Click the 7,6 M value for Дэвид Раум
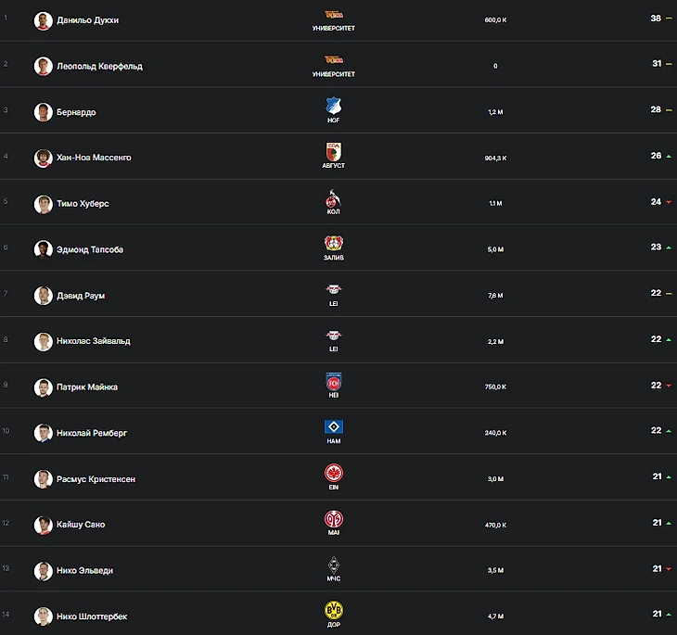677x635 pixels. (495, 296)
